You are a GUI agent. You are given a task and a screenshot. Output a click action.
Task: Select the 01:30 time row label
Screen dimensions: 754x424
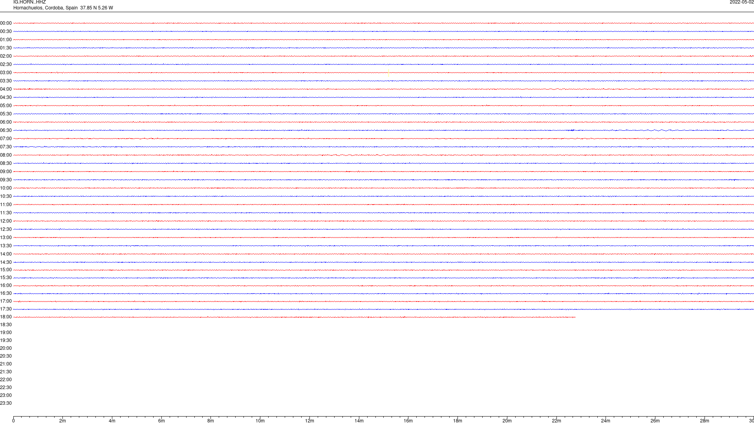tap(6, 48)
